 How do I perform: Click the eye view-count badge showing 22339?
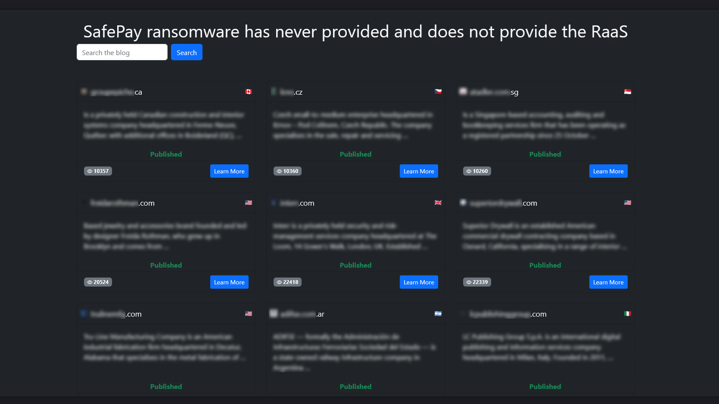pos(477,282)
